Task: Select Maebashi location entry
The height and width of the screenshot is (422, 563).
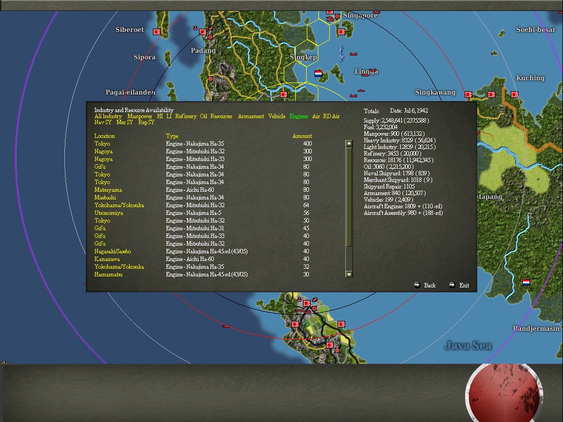Action: 105,197
